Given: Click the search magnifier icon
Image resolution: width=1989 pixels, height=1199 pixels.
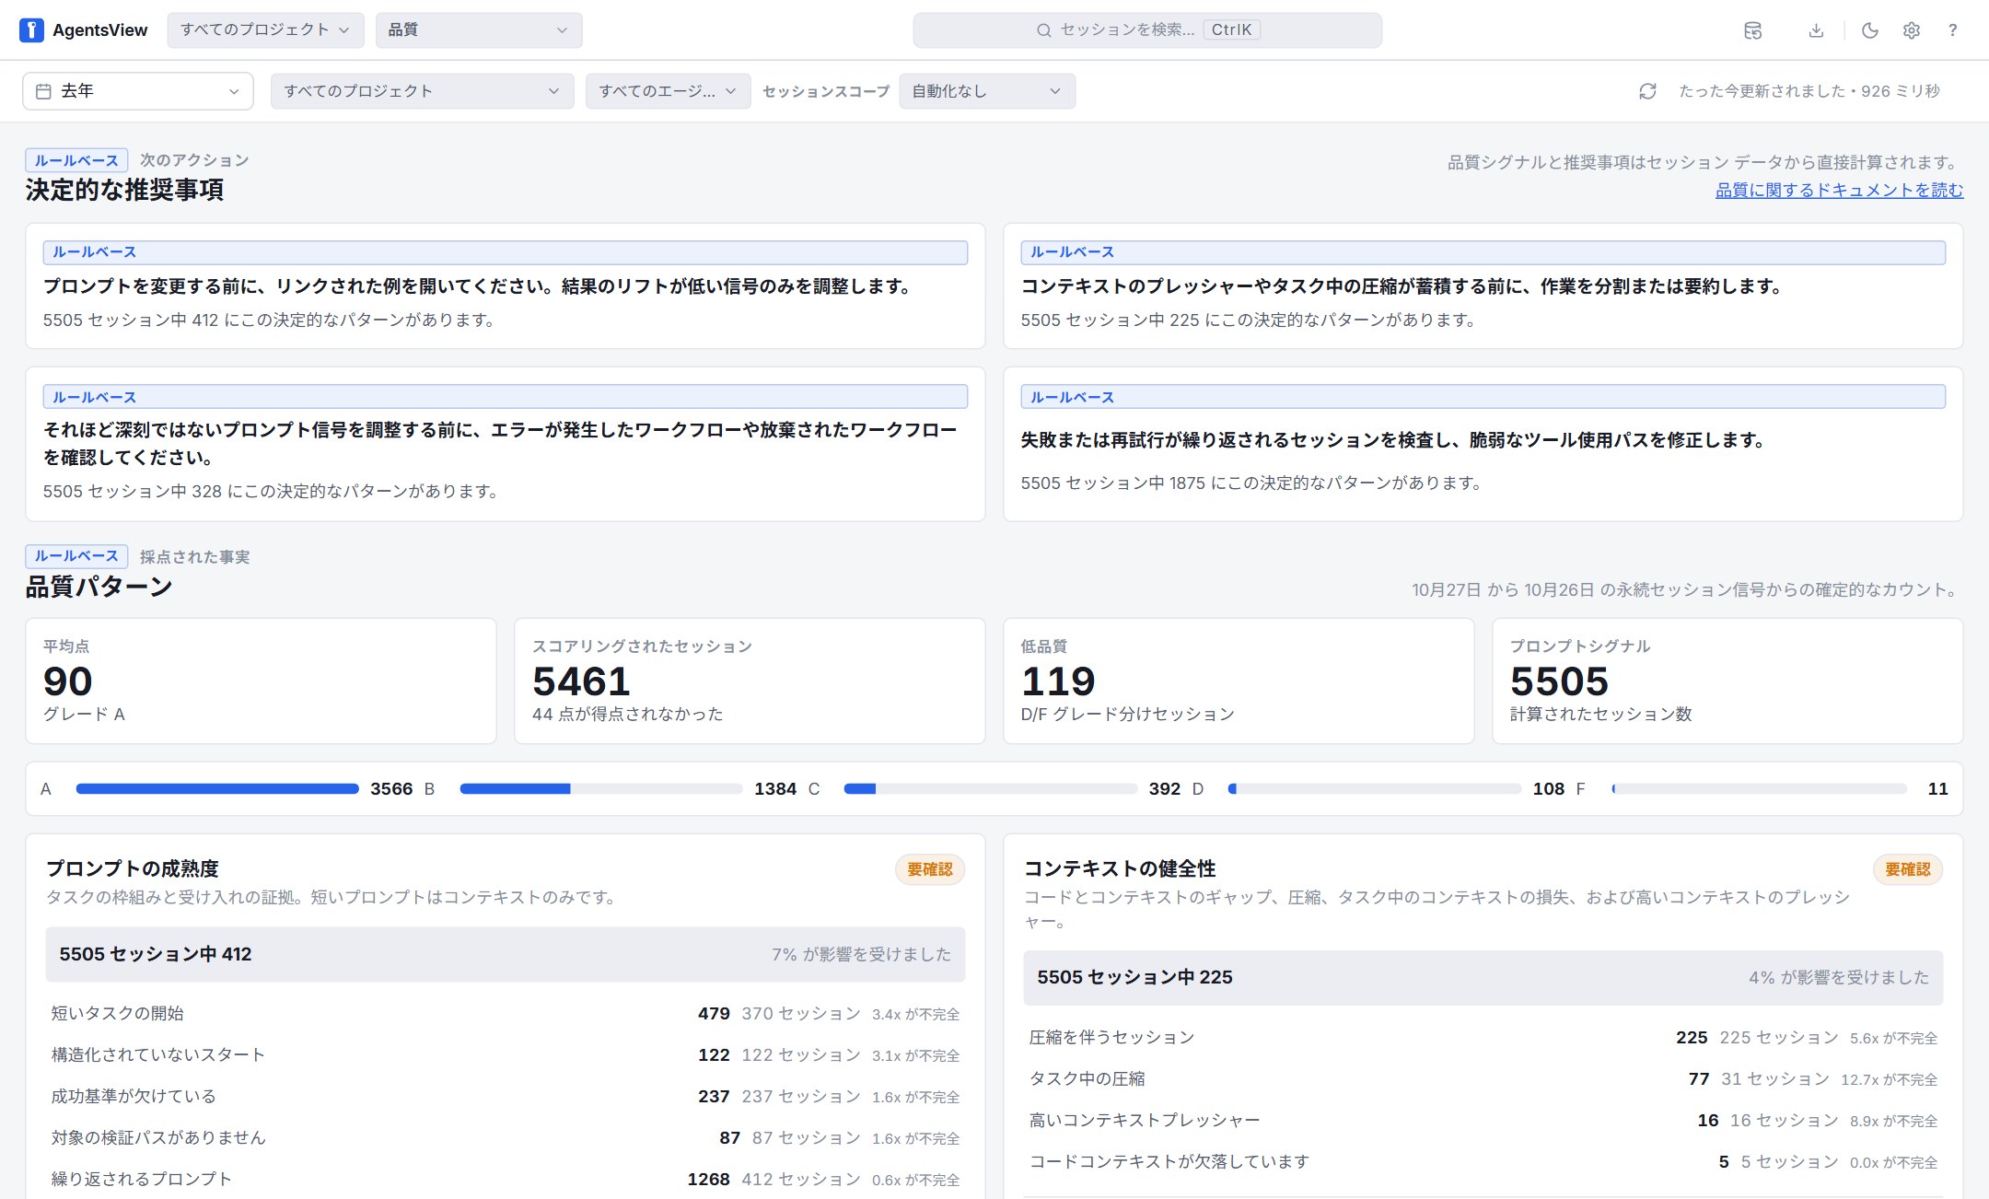Looking at the screenshot, I should click(x=1043, y=30).
